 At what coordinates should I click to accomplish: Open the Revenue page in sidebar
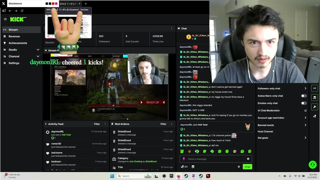(21, 36)
